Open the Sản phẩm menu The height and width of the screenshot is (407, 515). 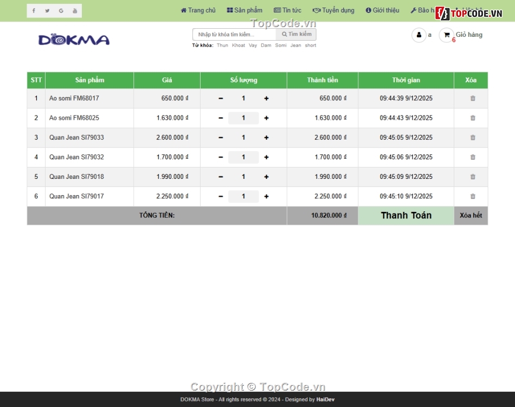244,10
